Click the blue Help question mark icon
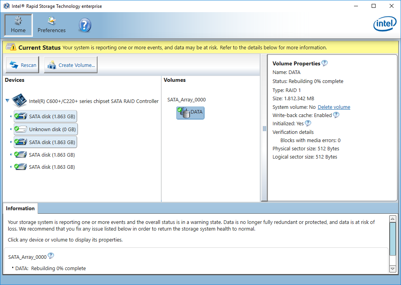The image size is (401, 285). pos(85,25)
